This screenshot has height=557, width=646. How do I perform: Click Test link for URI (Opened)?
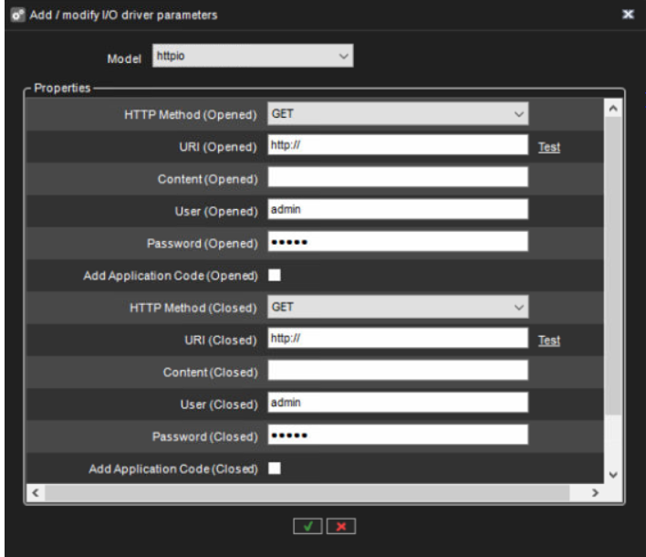548,146
